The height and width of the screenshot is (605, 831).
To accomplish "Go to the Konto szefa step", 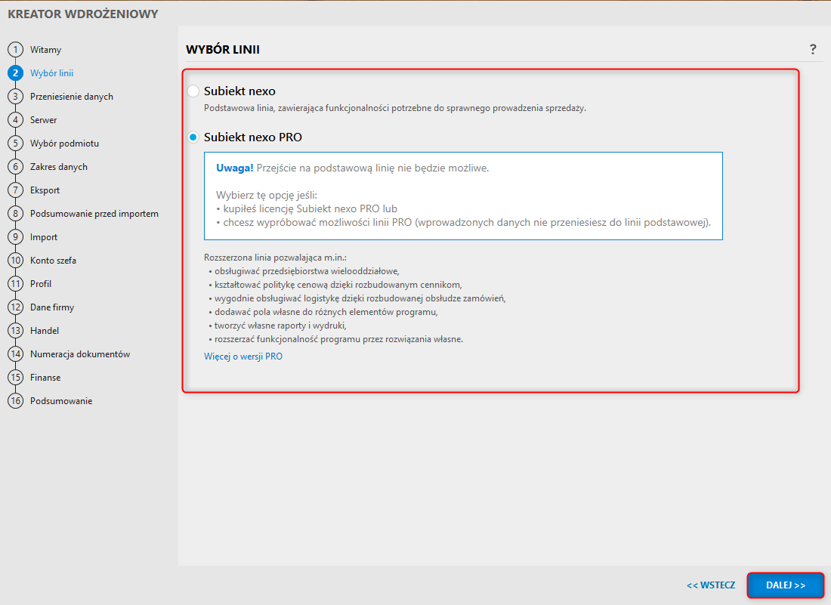I will [53, 260].
